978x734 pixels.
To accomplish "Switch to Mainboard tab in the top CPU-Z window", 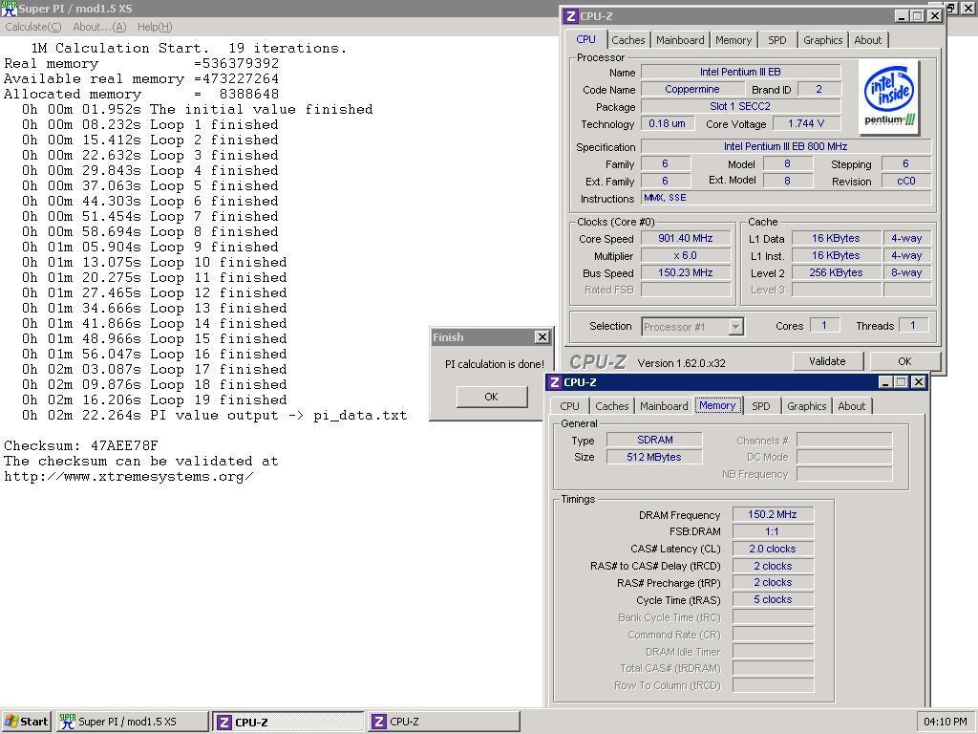I will click(680, 40).
